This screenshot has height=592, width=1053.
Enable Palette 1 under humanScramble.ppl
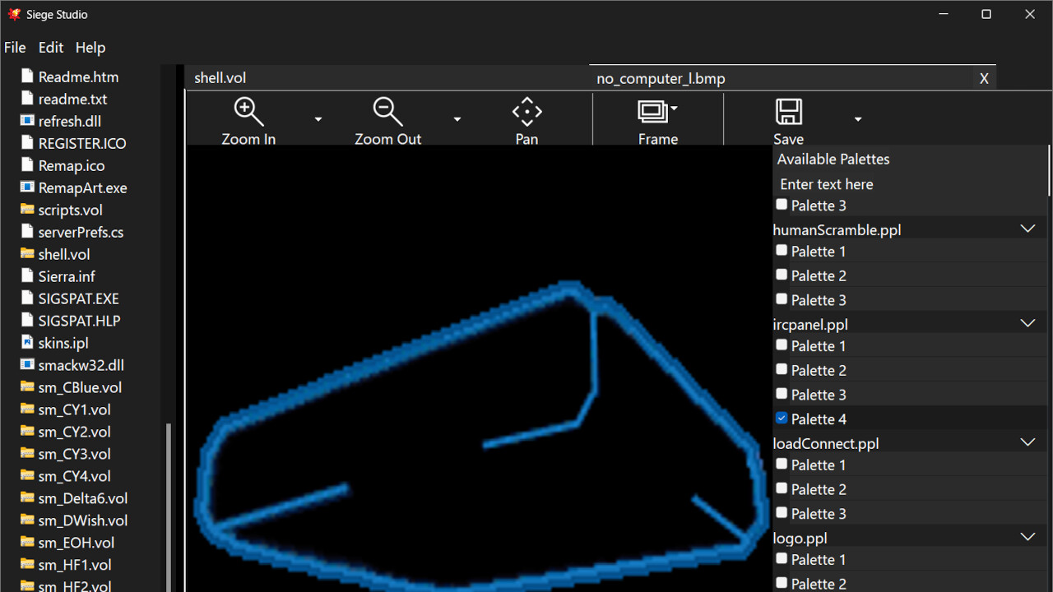point(781,251)
